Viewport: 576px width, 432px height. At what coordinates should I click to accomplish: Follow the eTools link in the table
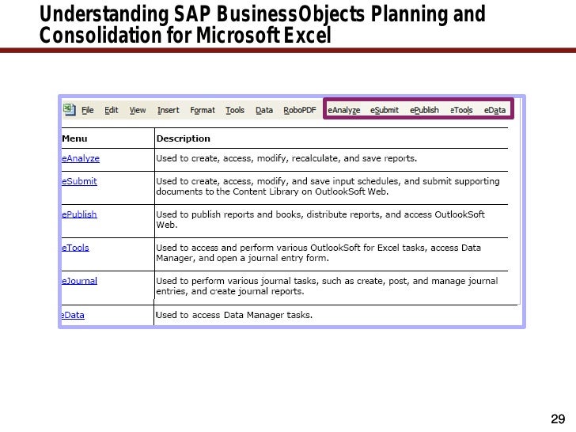(75, 248)
